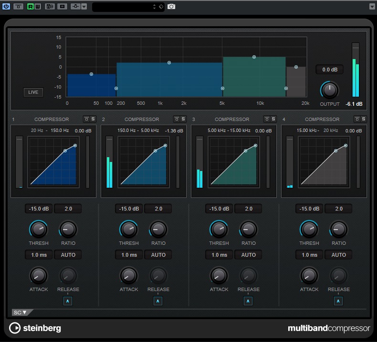Open the plugin functions menu arrow at top right

pyautogui.click(x=372, y=7)
